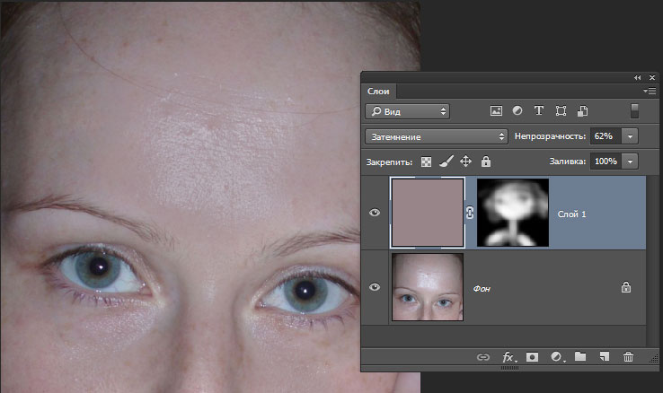Toggle lock transparent pixels
Image resolution: width=663 pixels, height=393 pixels.
click(x=426, y=162)
